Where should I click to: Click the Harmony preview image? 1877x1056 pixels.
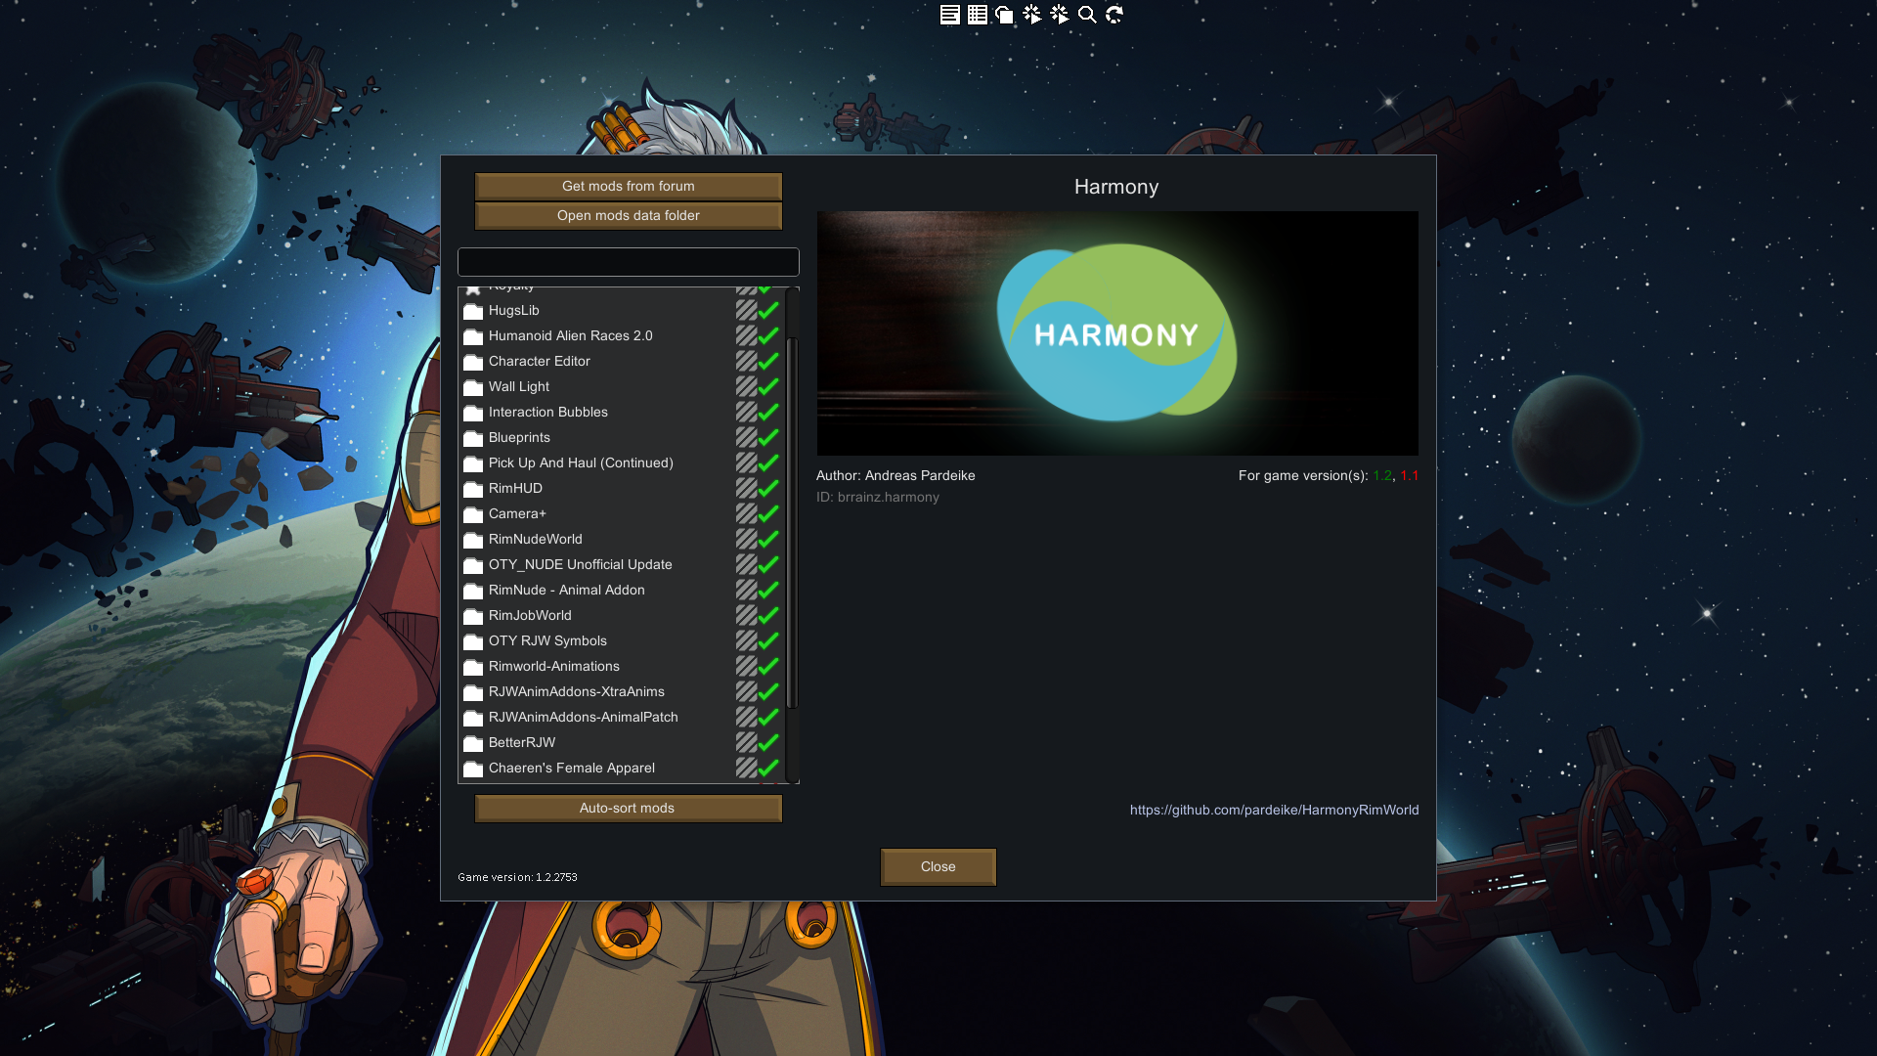click(1117, 333)
